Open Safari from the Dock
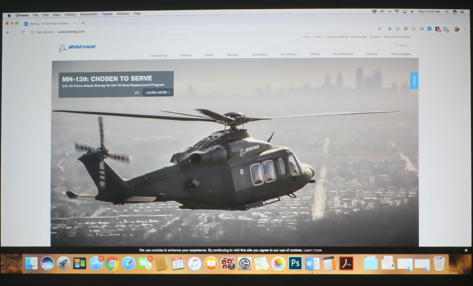Viewport: 473px width, 286px height. [x=128, y=264]
